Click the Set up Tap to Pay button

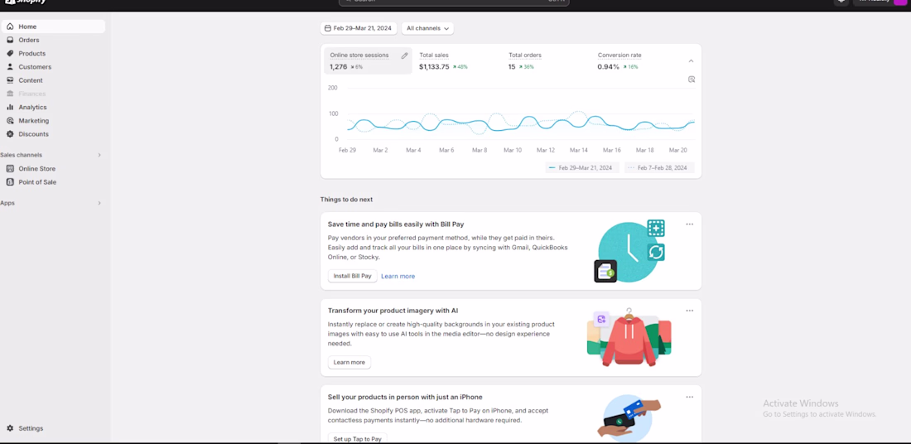coord(357,439)
